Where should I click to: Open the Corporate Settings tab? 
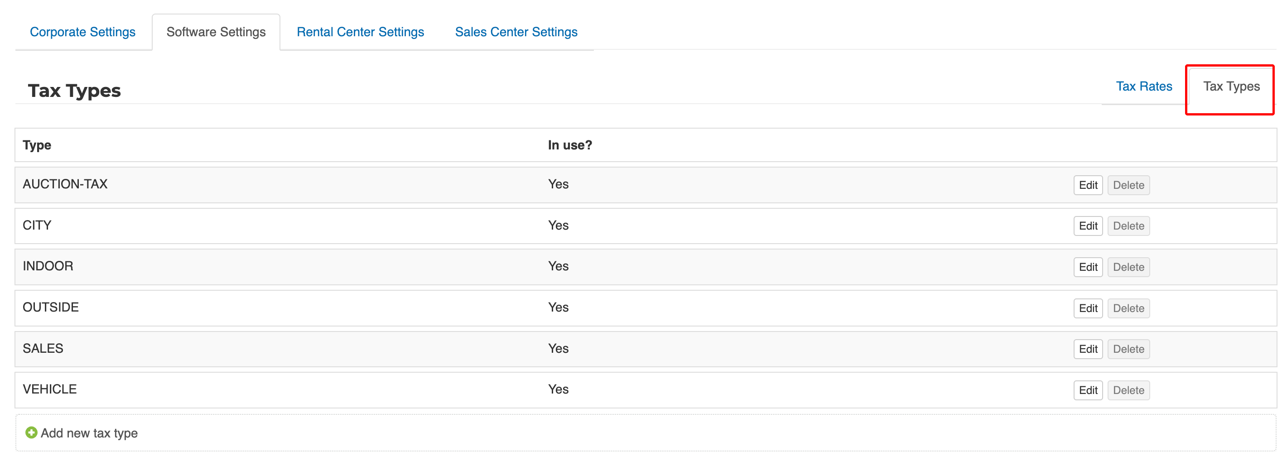(82, 32)
